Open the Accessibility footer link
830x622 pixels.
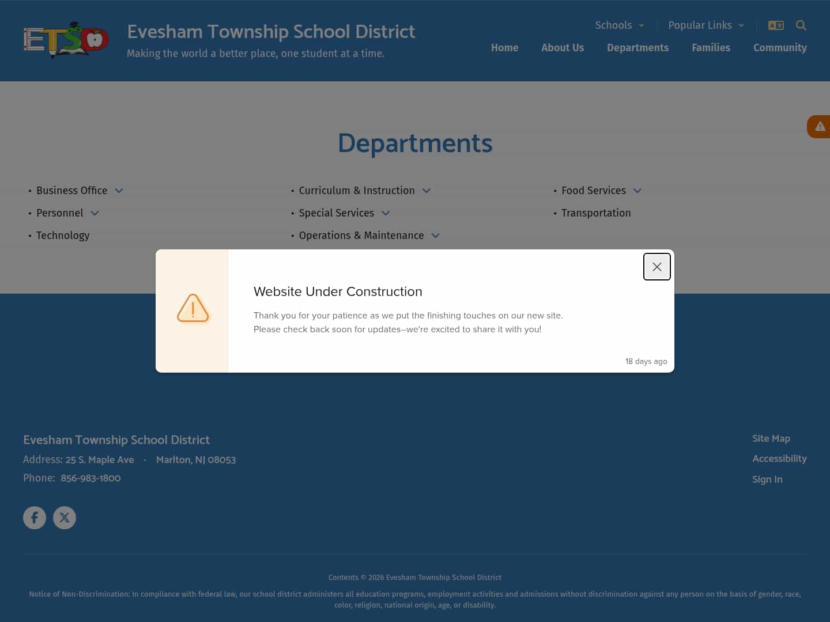pos(779,458)
